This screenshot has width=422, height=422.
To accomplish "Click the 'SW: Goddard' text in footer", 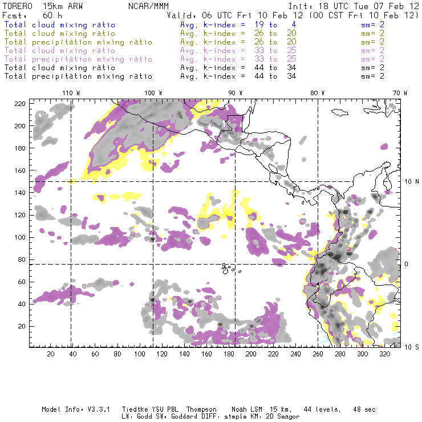I will pyautogui.click(x=176, y=417).
